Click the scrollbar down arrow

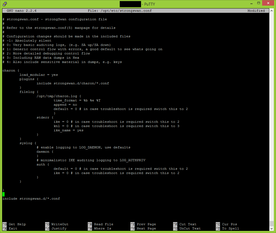pos(271,229)
